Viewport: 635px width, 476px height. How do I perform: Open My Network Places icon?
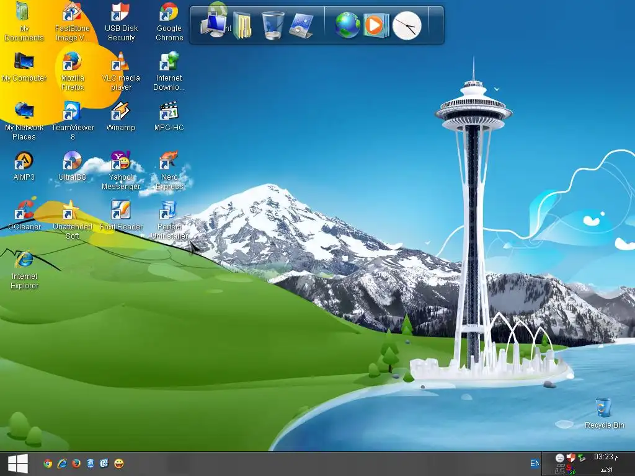coord(24,121)
